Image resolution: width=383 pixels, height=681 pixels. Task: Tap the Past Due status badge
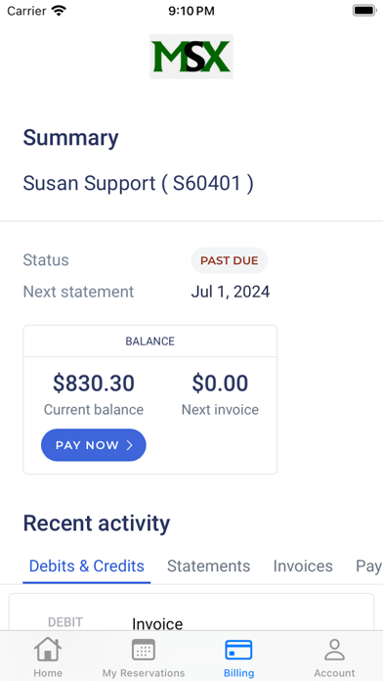pyautogui.click(x=229, y=260)
